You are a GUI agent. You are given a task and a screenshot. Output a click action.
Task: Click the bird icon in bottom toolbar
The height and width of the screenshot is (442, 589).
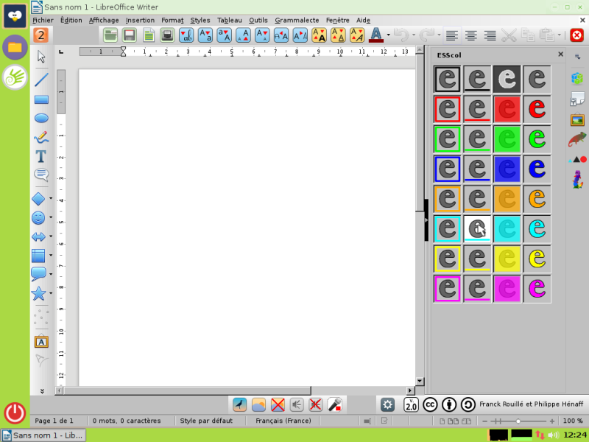pos(240,404)
